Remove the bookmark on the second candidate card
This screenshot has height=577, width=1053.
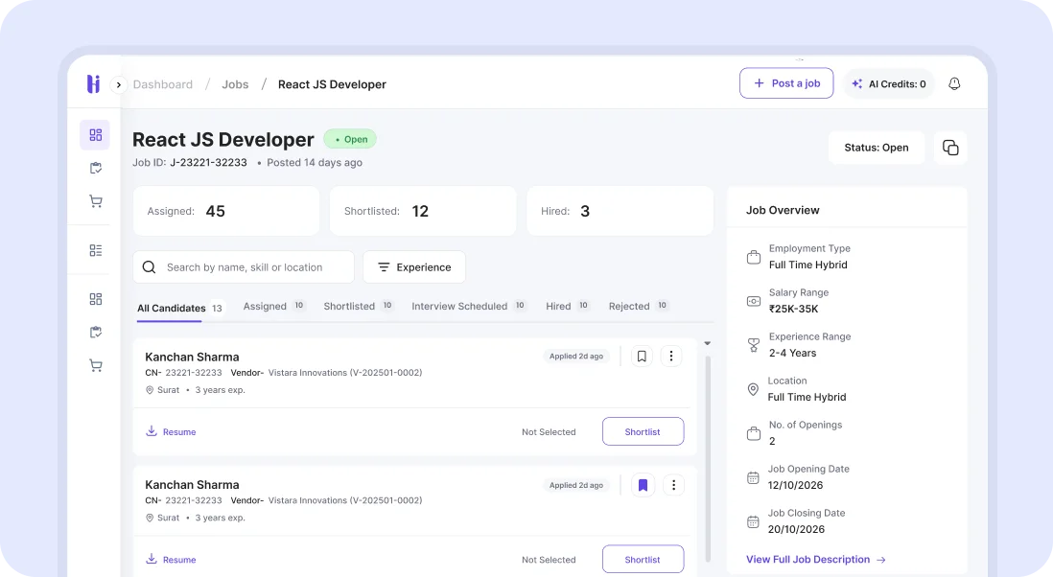[x=643, y=485]
